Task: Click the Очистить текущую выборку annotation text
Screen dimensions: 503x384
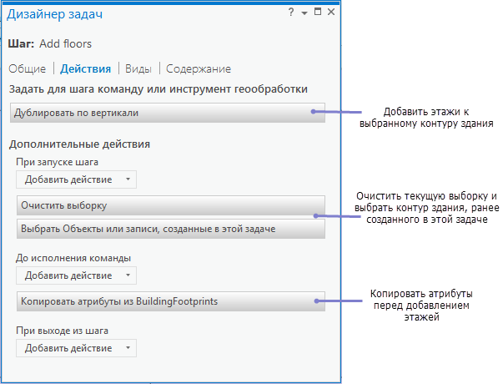Action: (425, 207)
